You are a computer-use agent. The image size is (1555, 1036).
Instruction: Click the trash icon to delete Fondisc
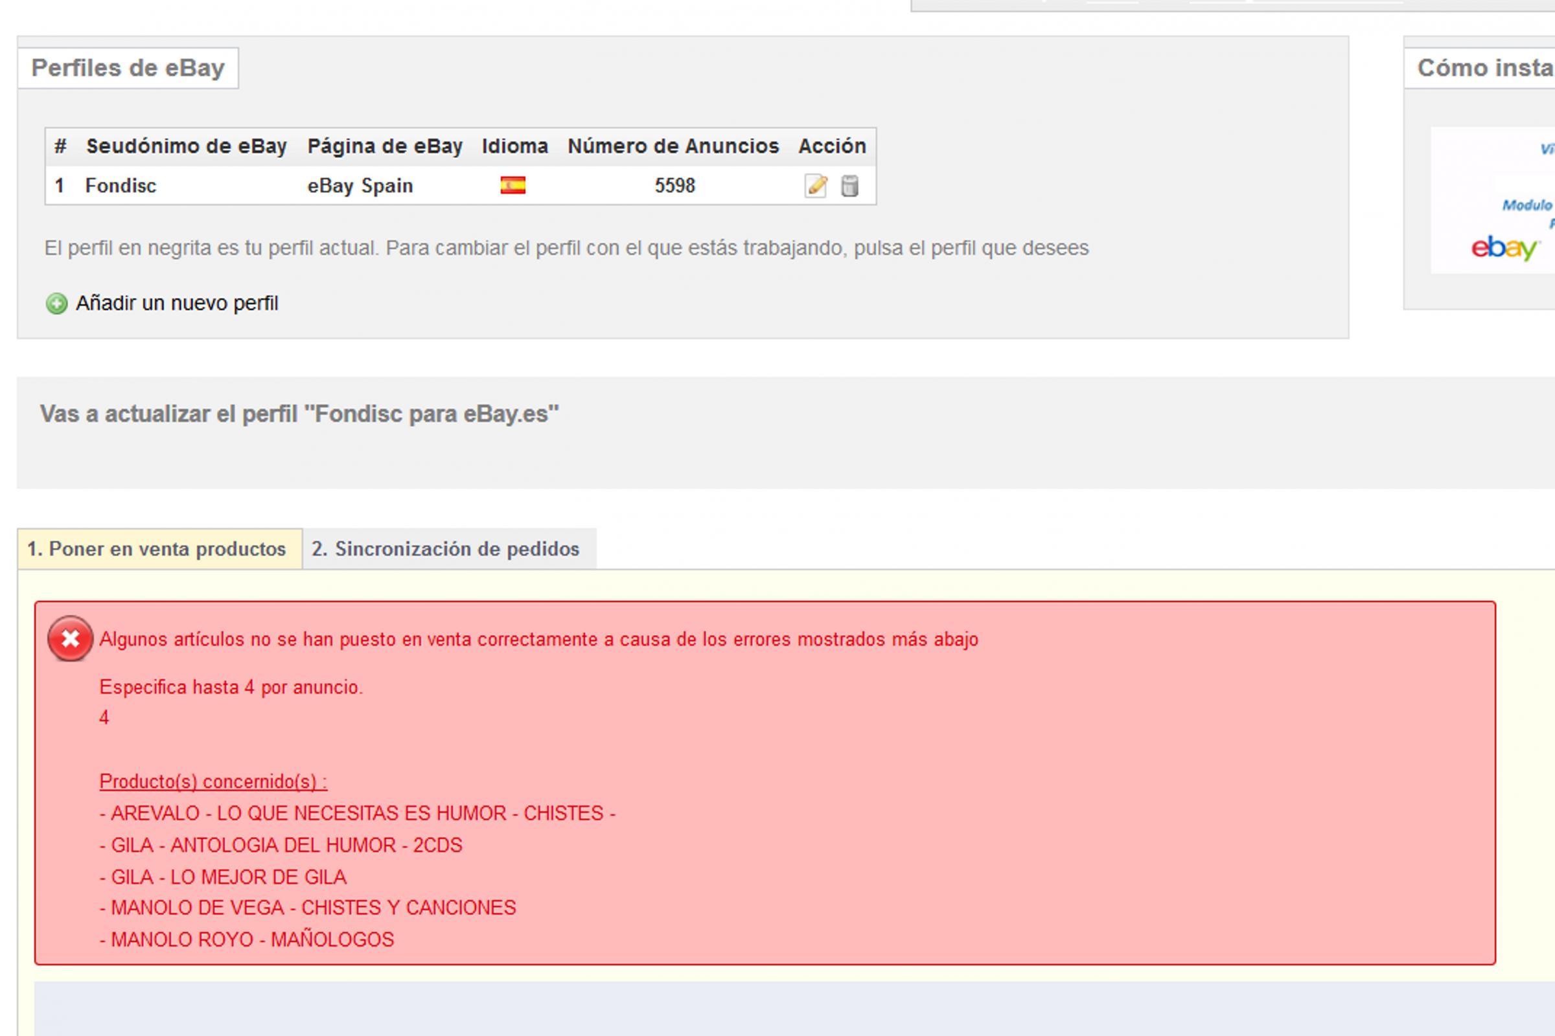coord(849,186)
